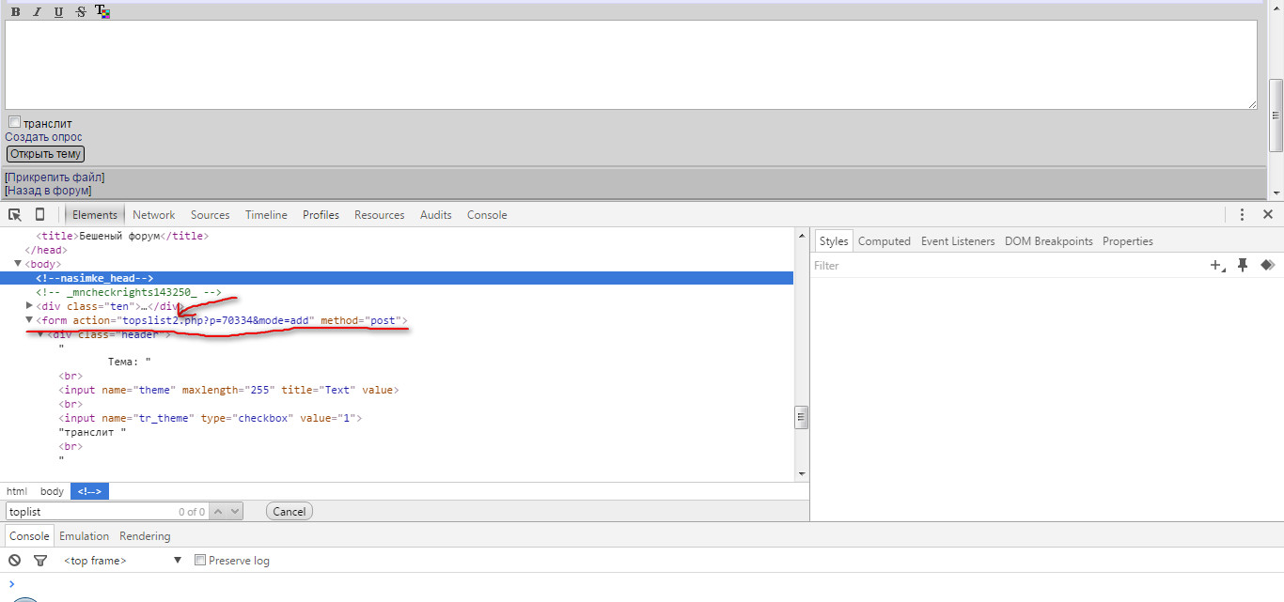Apply strikethrough formatting in the editor
This screenshot has height=602, width=1284.
(x=80, y=12)
